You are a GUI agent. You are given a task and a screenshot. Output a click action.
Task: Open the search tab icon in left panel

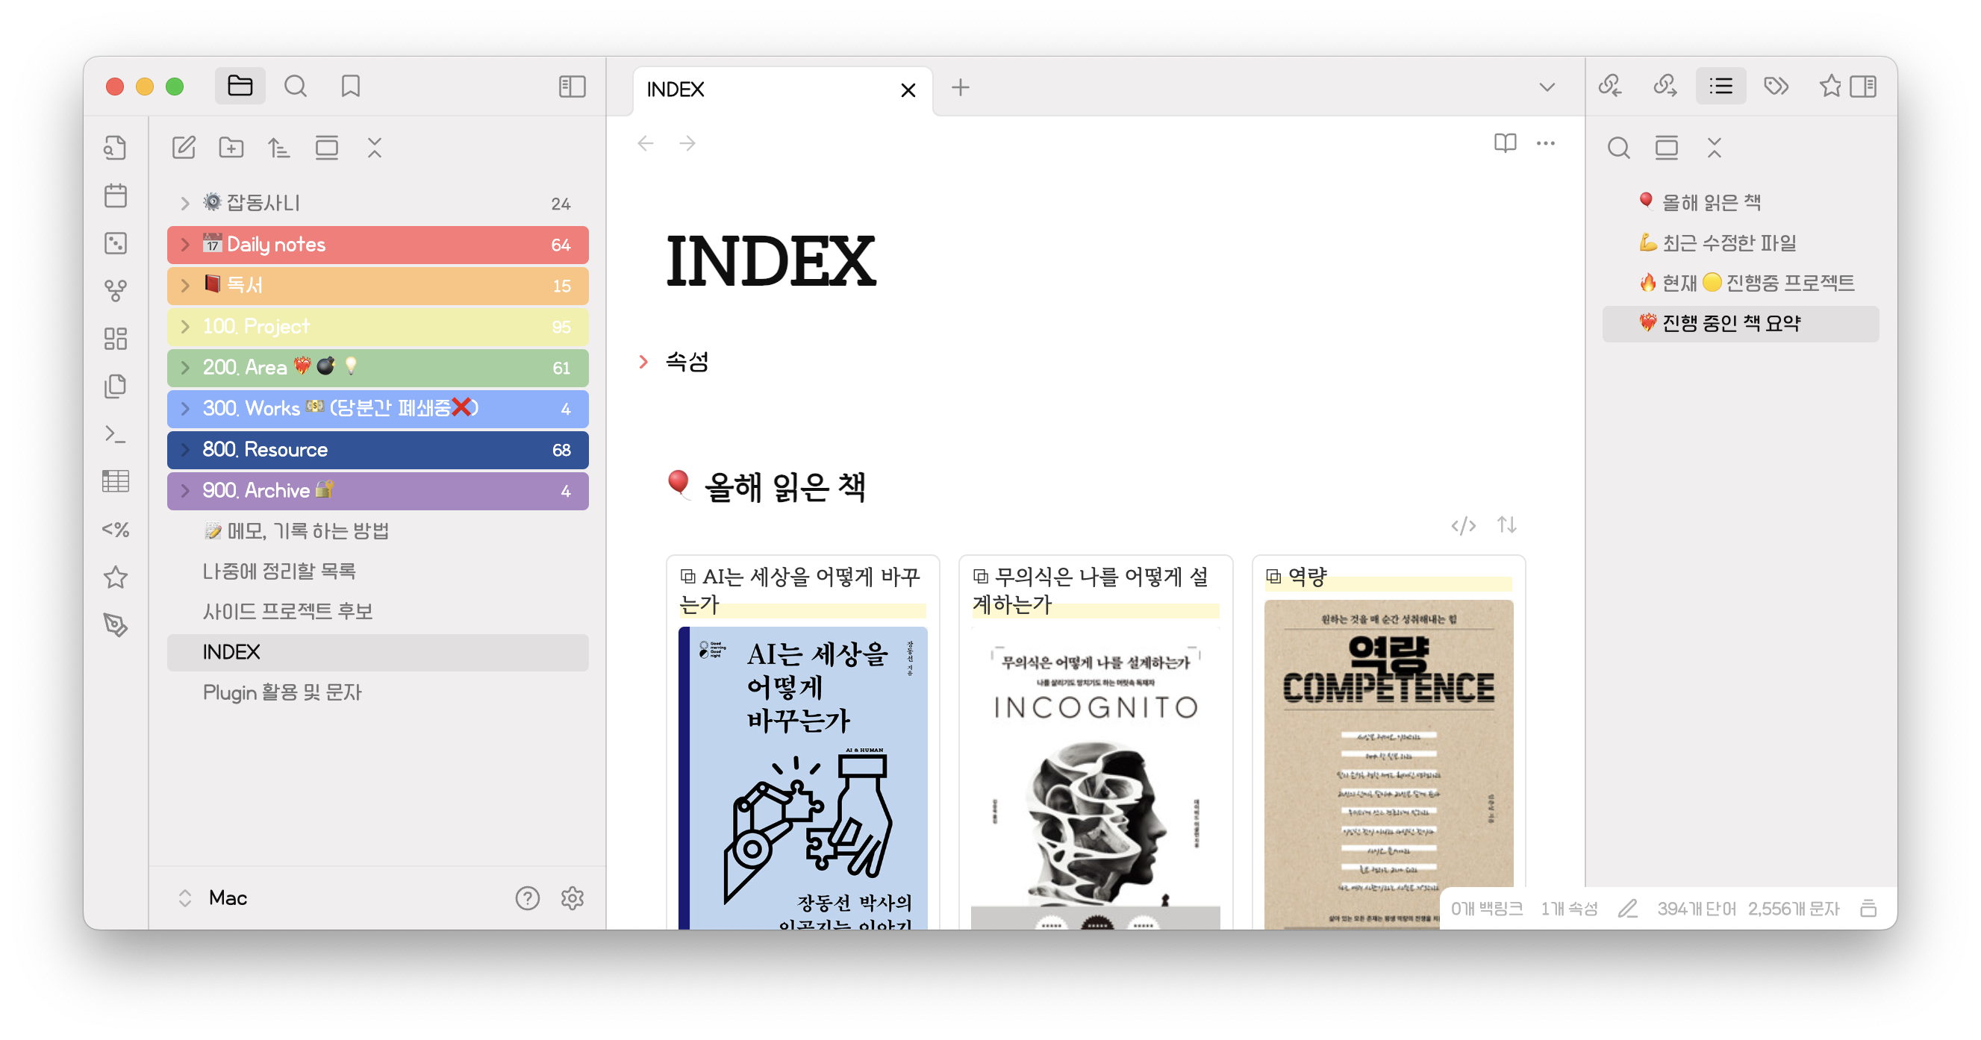click(296, 86)
